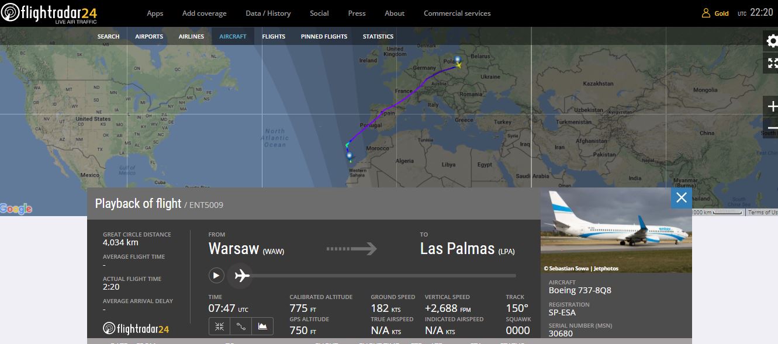This screenshot has width=778, height=344.
Task: Click the Flightradar24 logo in the header
Action: (x=49, y=13)
